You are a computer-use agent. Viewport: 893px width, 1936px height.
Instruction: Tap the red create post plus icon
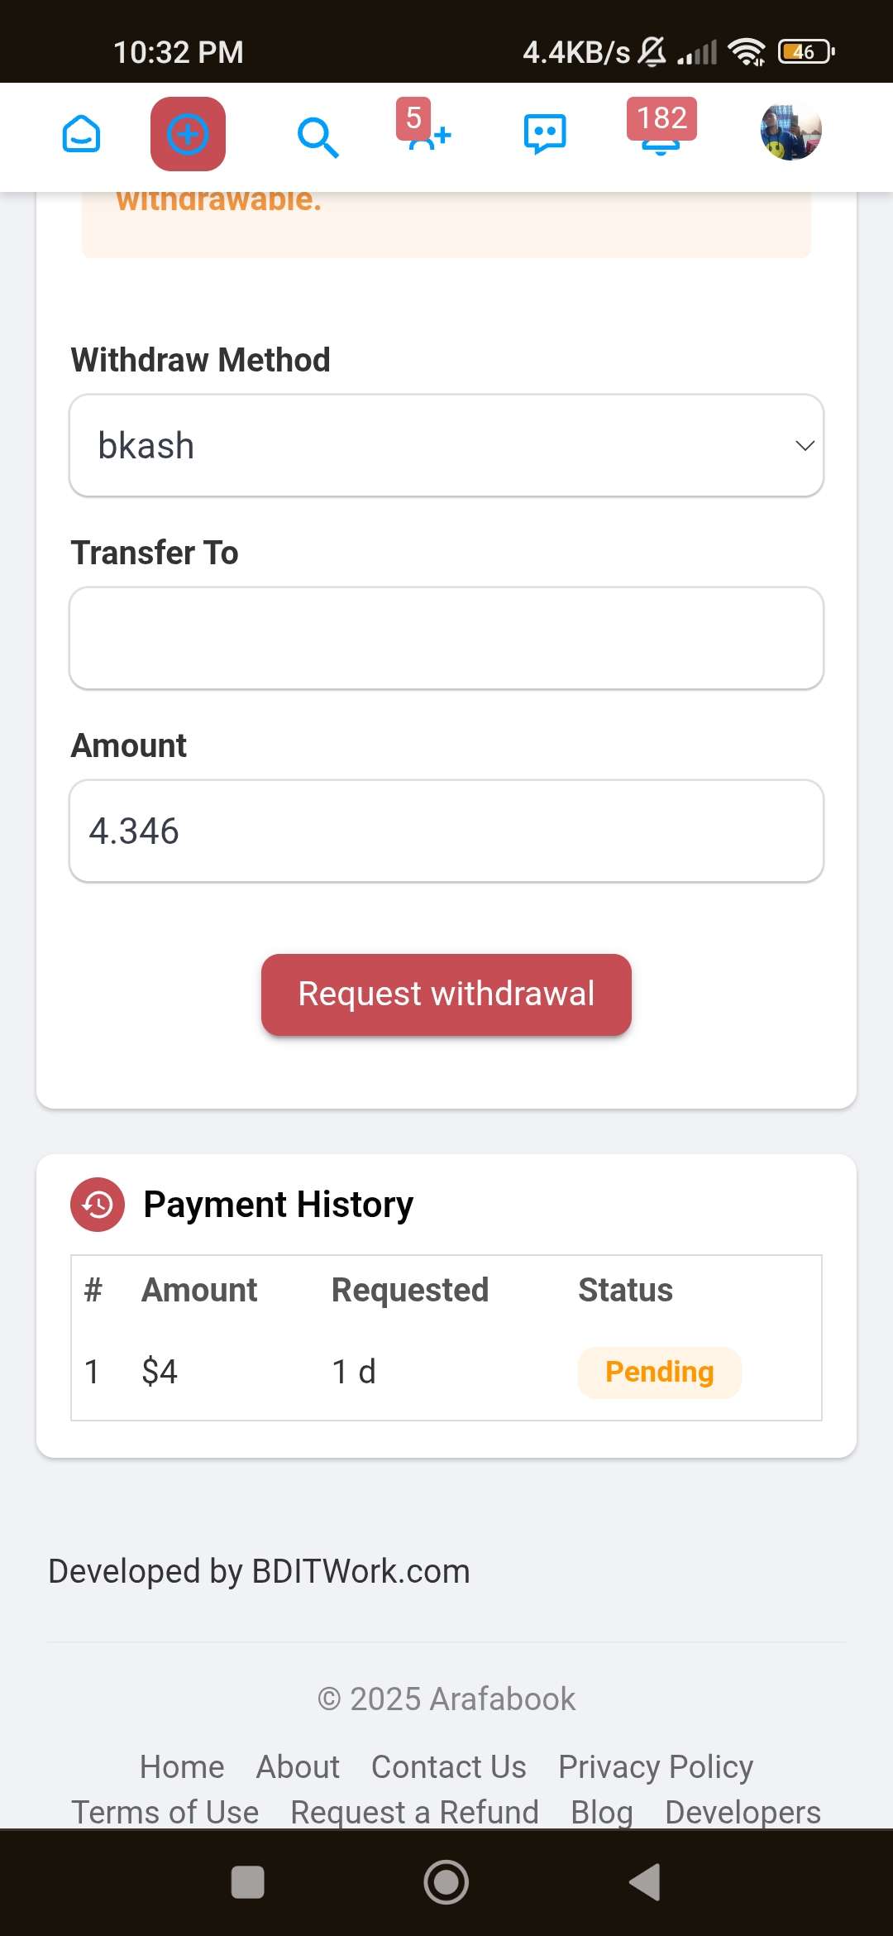pos(188,134)
